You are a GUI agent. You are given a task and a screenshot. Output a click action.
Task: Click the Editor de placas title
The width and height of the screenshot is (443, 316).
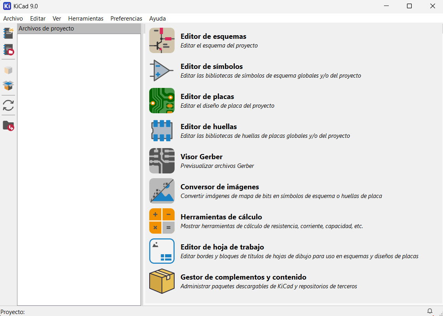click(x=207, y=97)
